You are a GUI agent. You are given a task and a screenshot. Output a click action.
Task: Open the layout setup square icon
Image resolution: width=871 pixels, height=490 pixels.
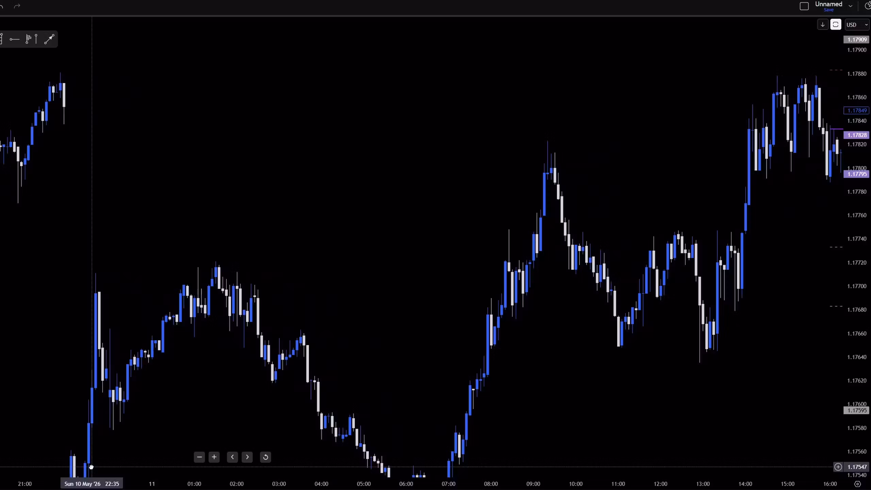pyautogui.click(x=804, y=6)
